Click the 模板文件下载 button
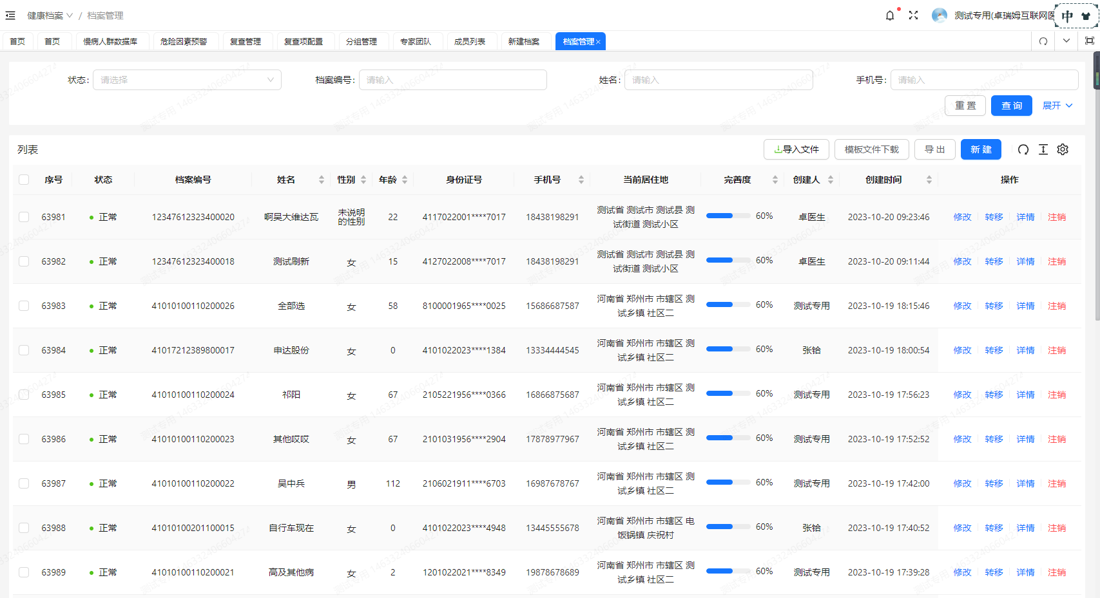Screen dimensions: 1100x598 [x=872, y=149]
